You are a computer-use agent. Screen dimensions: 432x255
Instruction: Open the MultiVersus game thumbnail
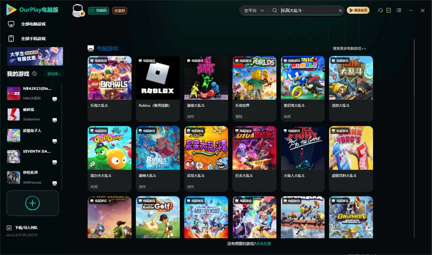click(x=206, y=217)
